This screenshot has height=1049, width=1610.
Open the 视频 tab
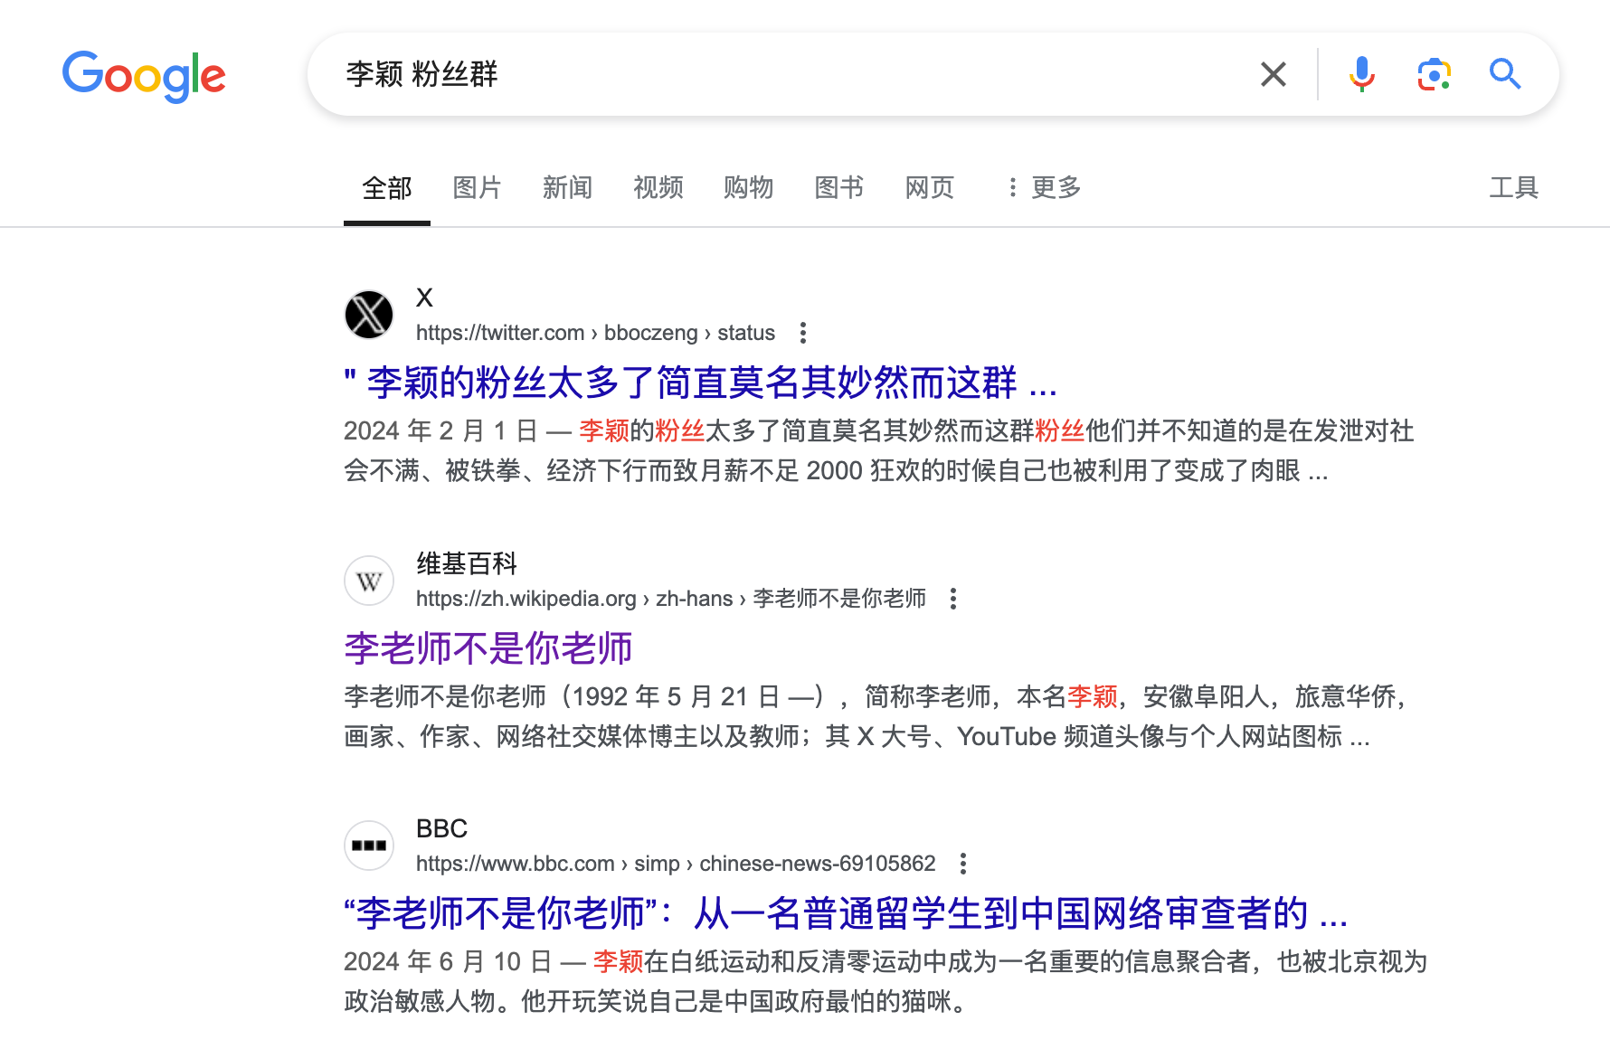coord(658,188)
